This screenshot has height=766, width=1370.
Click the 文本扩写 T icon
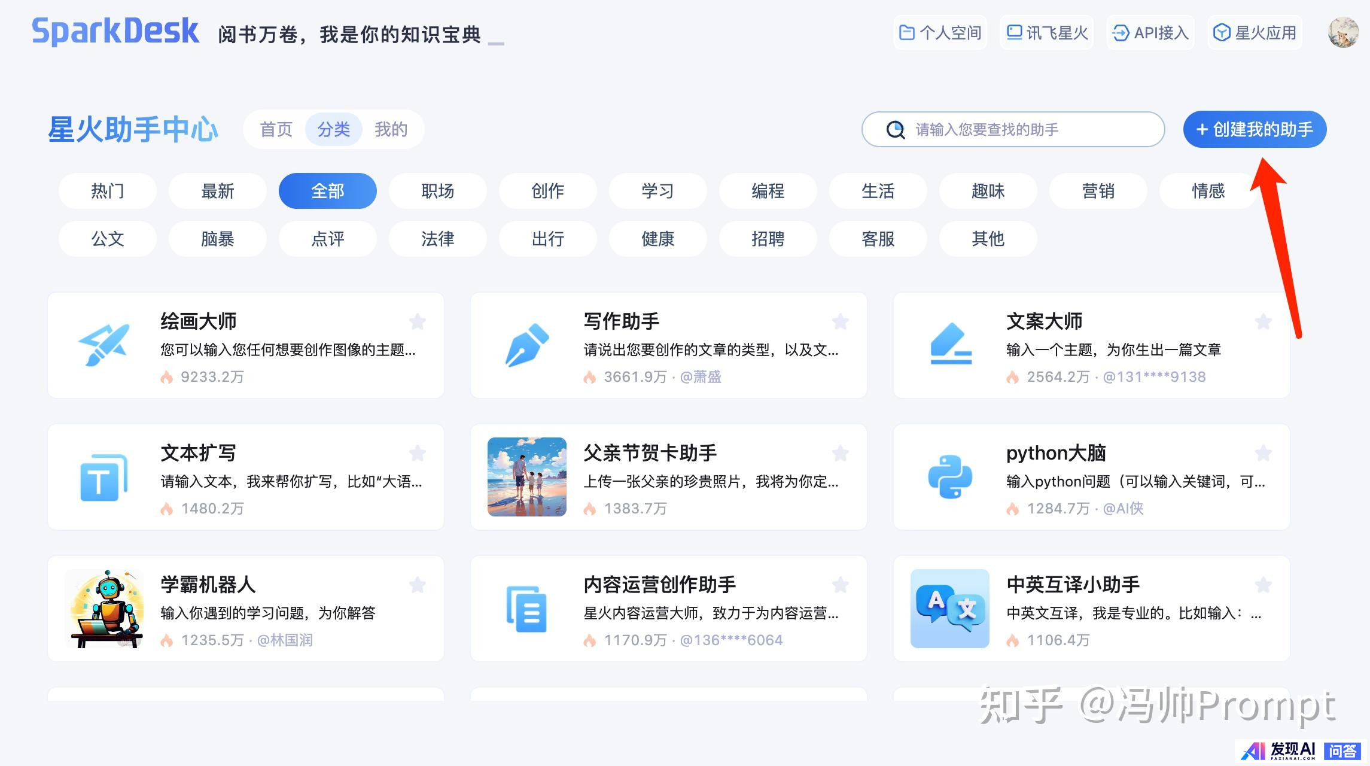(x=104, y=478)
